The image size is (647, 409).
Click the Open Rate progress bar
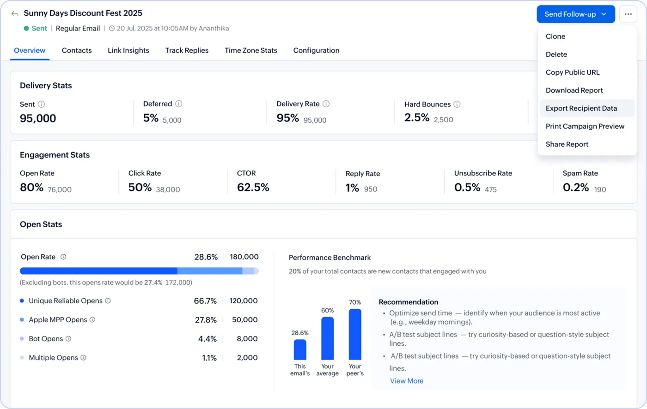(x=139, y=271)
